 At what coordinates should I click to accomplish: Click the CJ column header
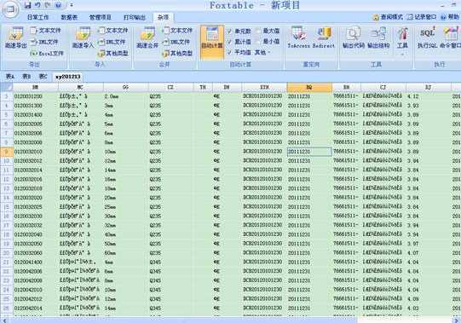click(x=383, y=87)
